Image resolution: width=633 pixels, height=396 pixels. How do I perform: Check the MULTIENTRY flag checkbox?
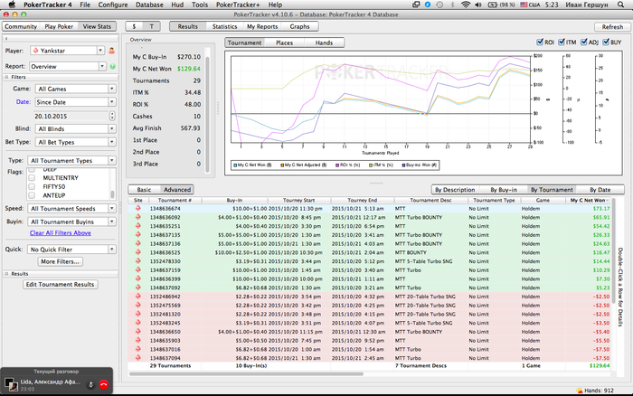[32, 177]
